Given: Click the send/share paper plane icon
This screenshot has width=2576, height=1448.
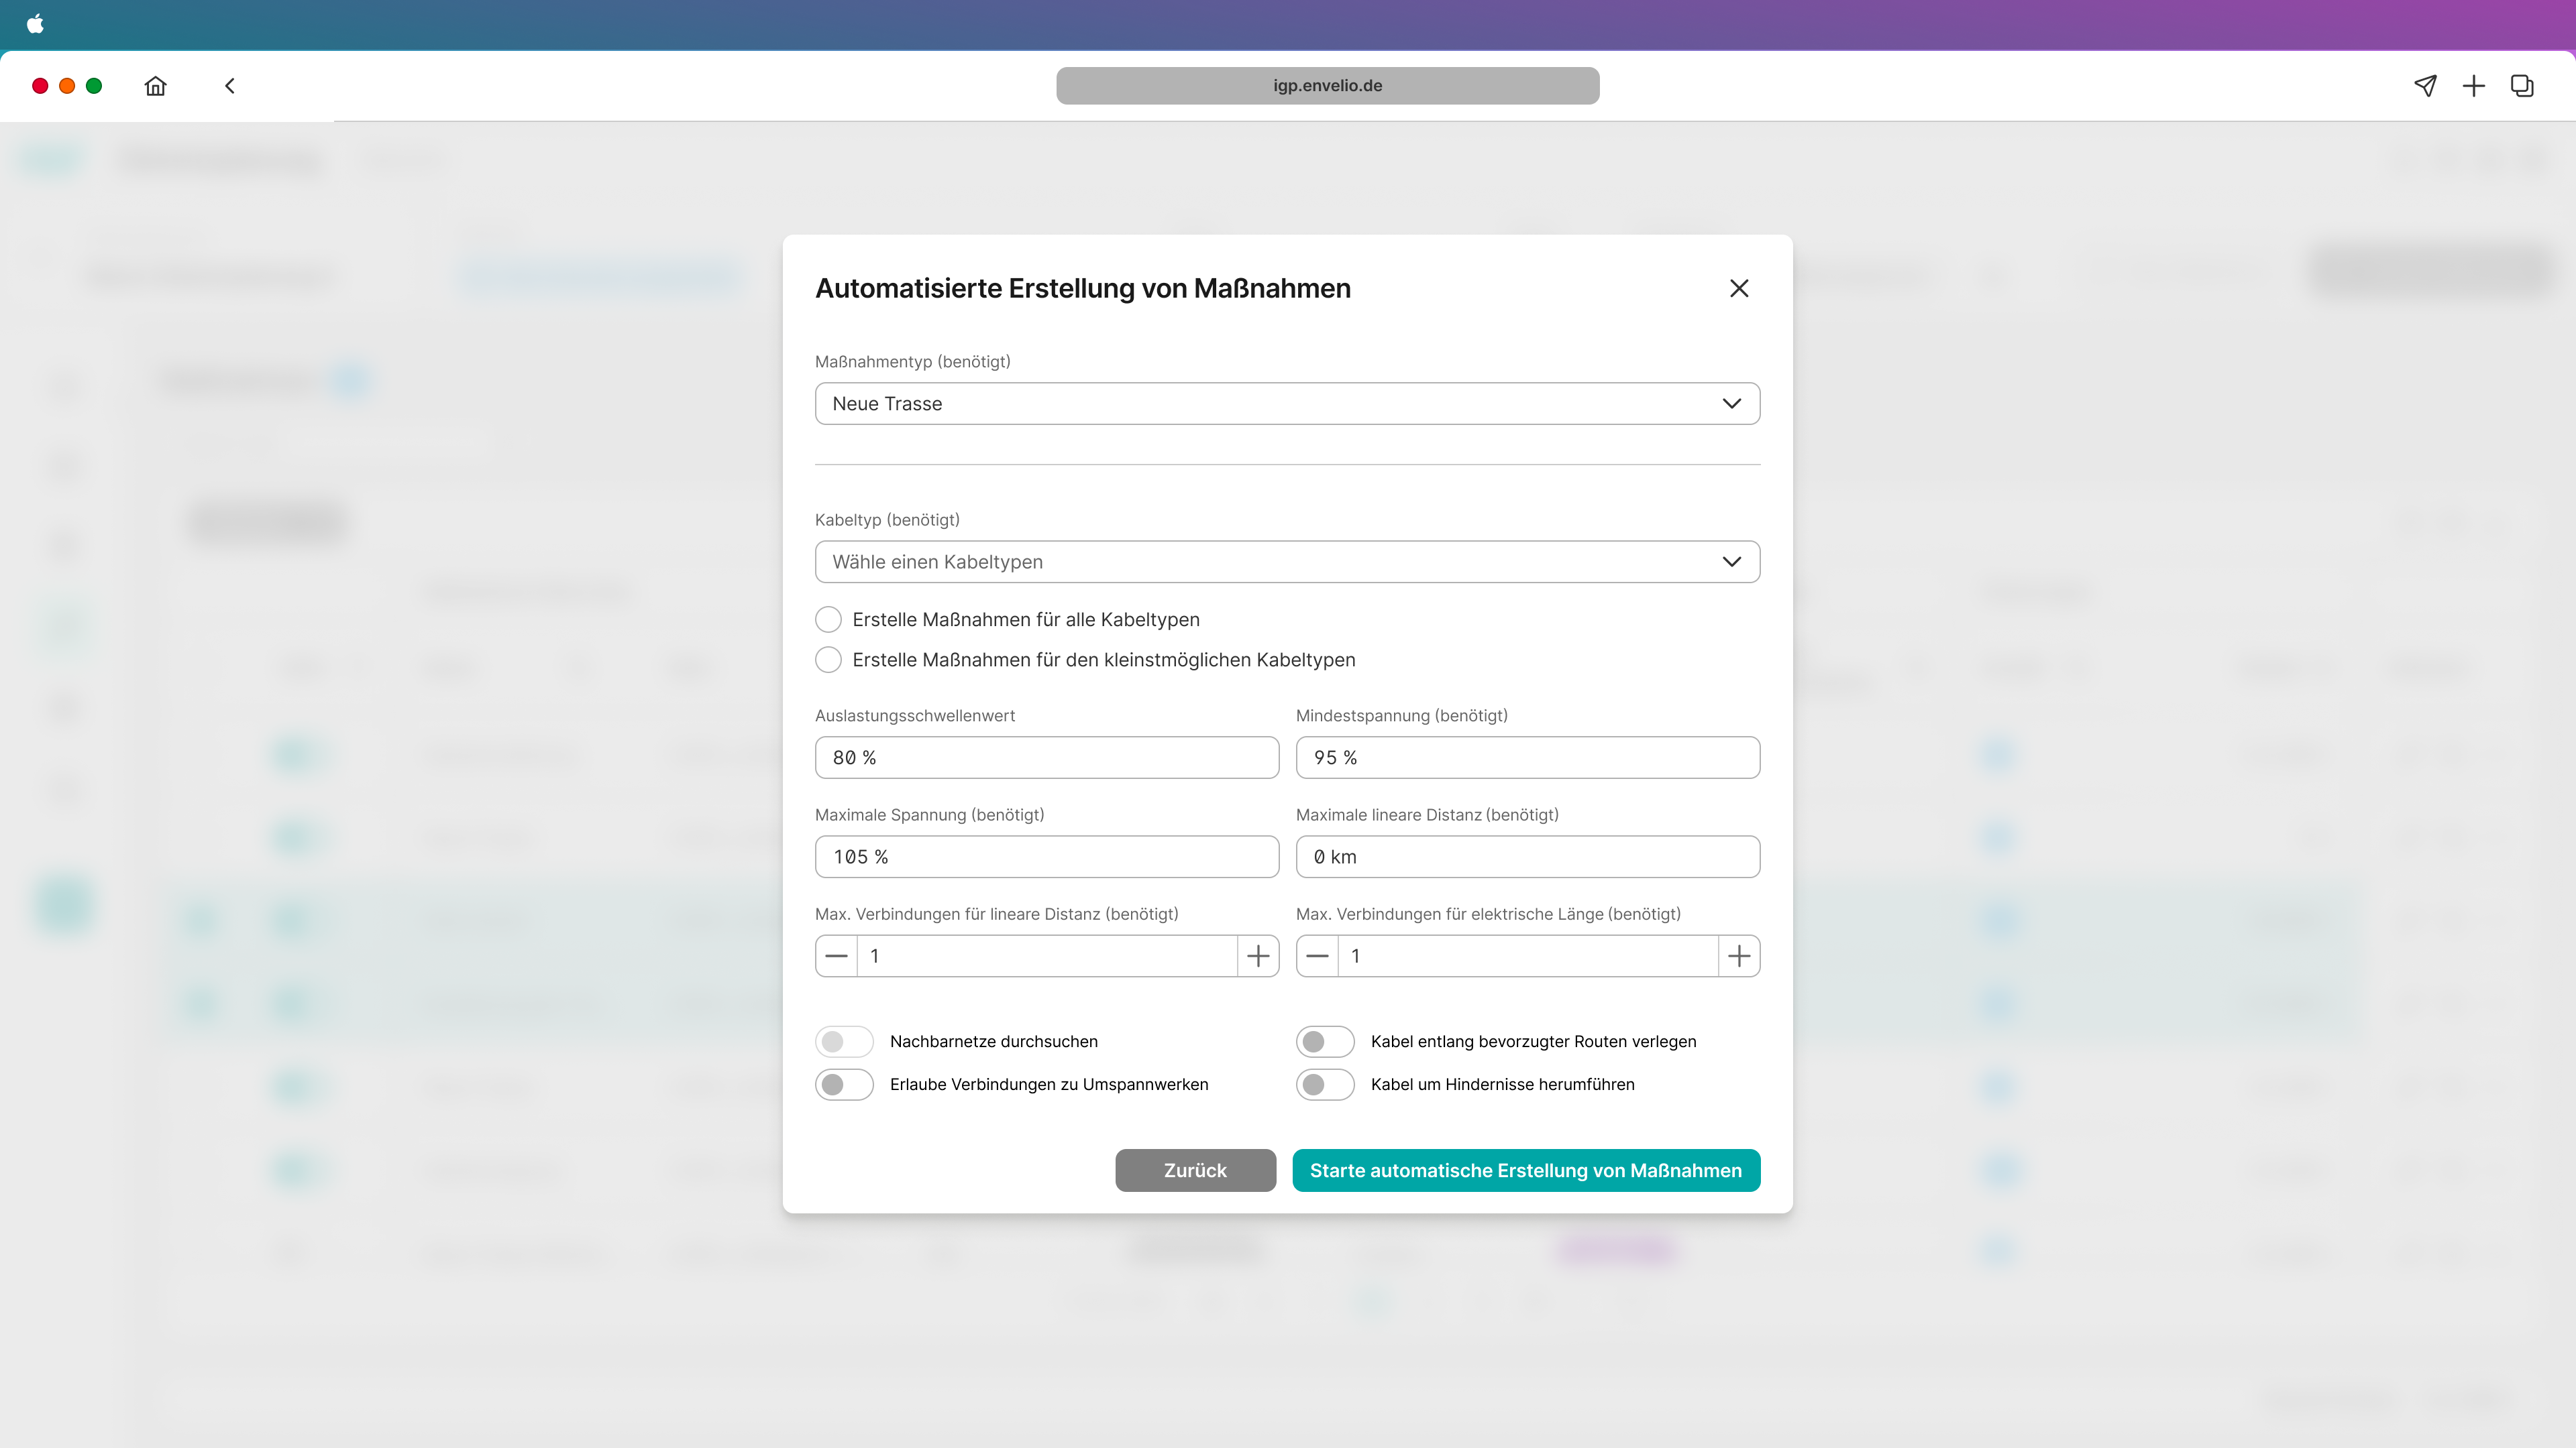Looking at the screenshot, I should pyautogui.click(x=2425, y=86).
